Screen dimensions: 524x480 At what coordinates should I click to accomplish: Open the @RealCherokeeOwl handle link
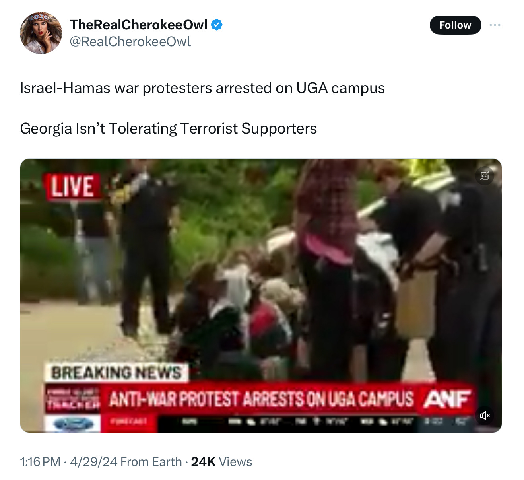[130, 41]
